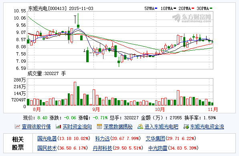Click the 东方财富网 watermark logo
Image resolution: width=239 pixels, height=156 pixels.
pyautogui.click(x=192, y=18)
